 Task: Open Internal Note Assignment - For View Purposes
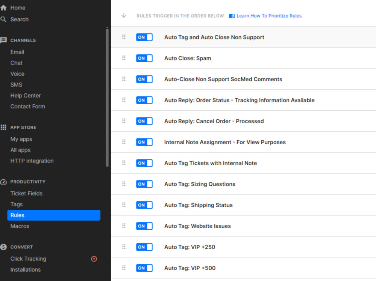(x=225, y=142)
